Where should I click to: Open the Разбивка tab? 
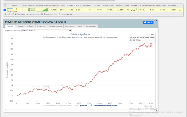tap(30, 26)
